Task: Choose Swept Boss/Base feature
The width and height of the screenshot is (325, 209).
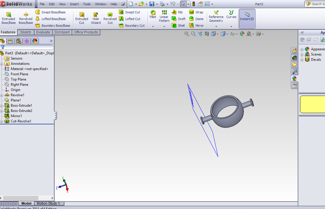Action: point(50,12)
